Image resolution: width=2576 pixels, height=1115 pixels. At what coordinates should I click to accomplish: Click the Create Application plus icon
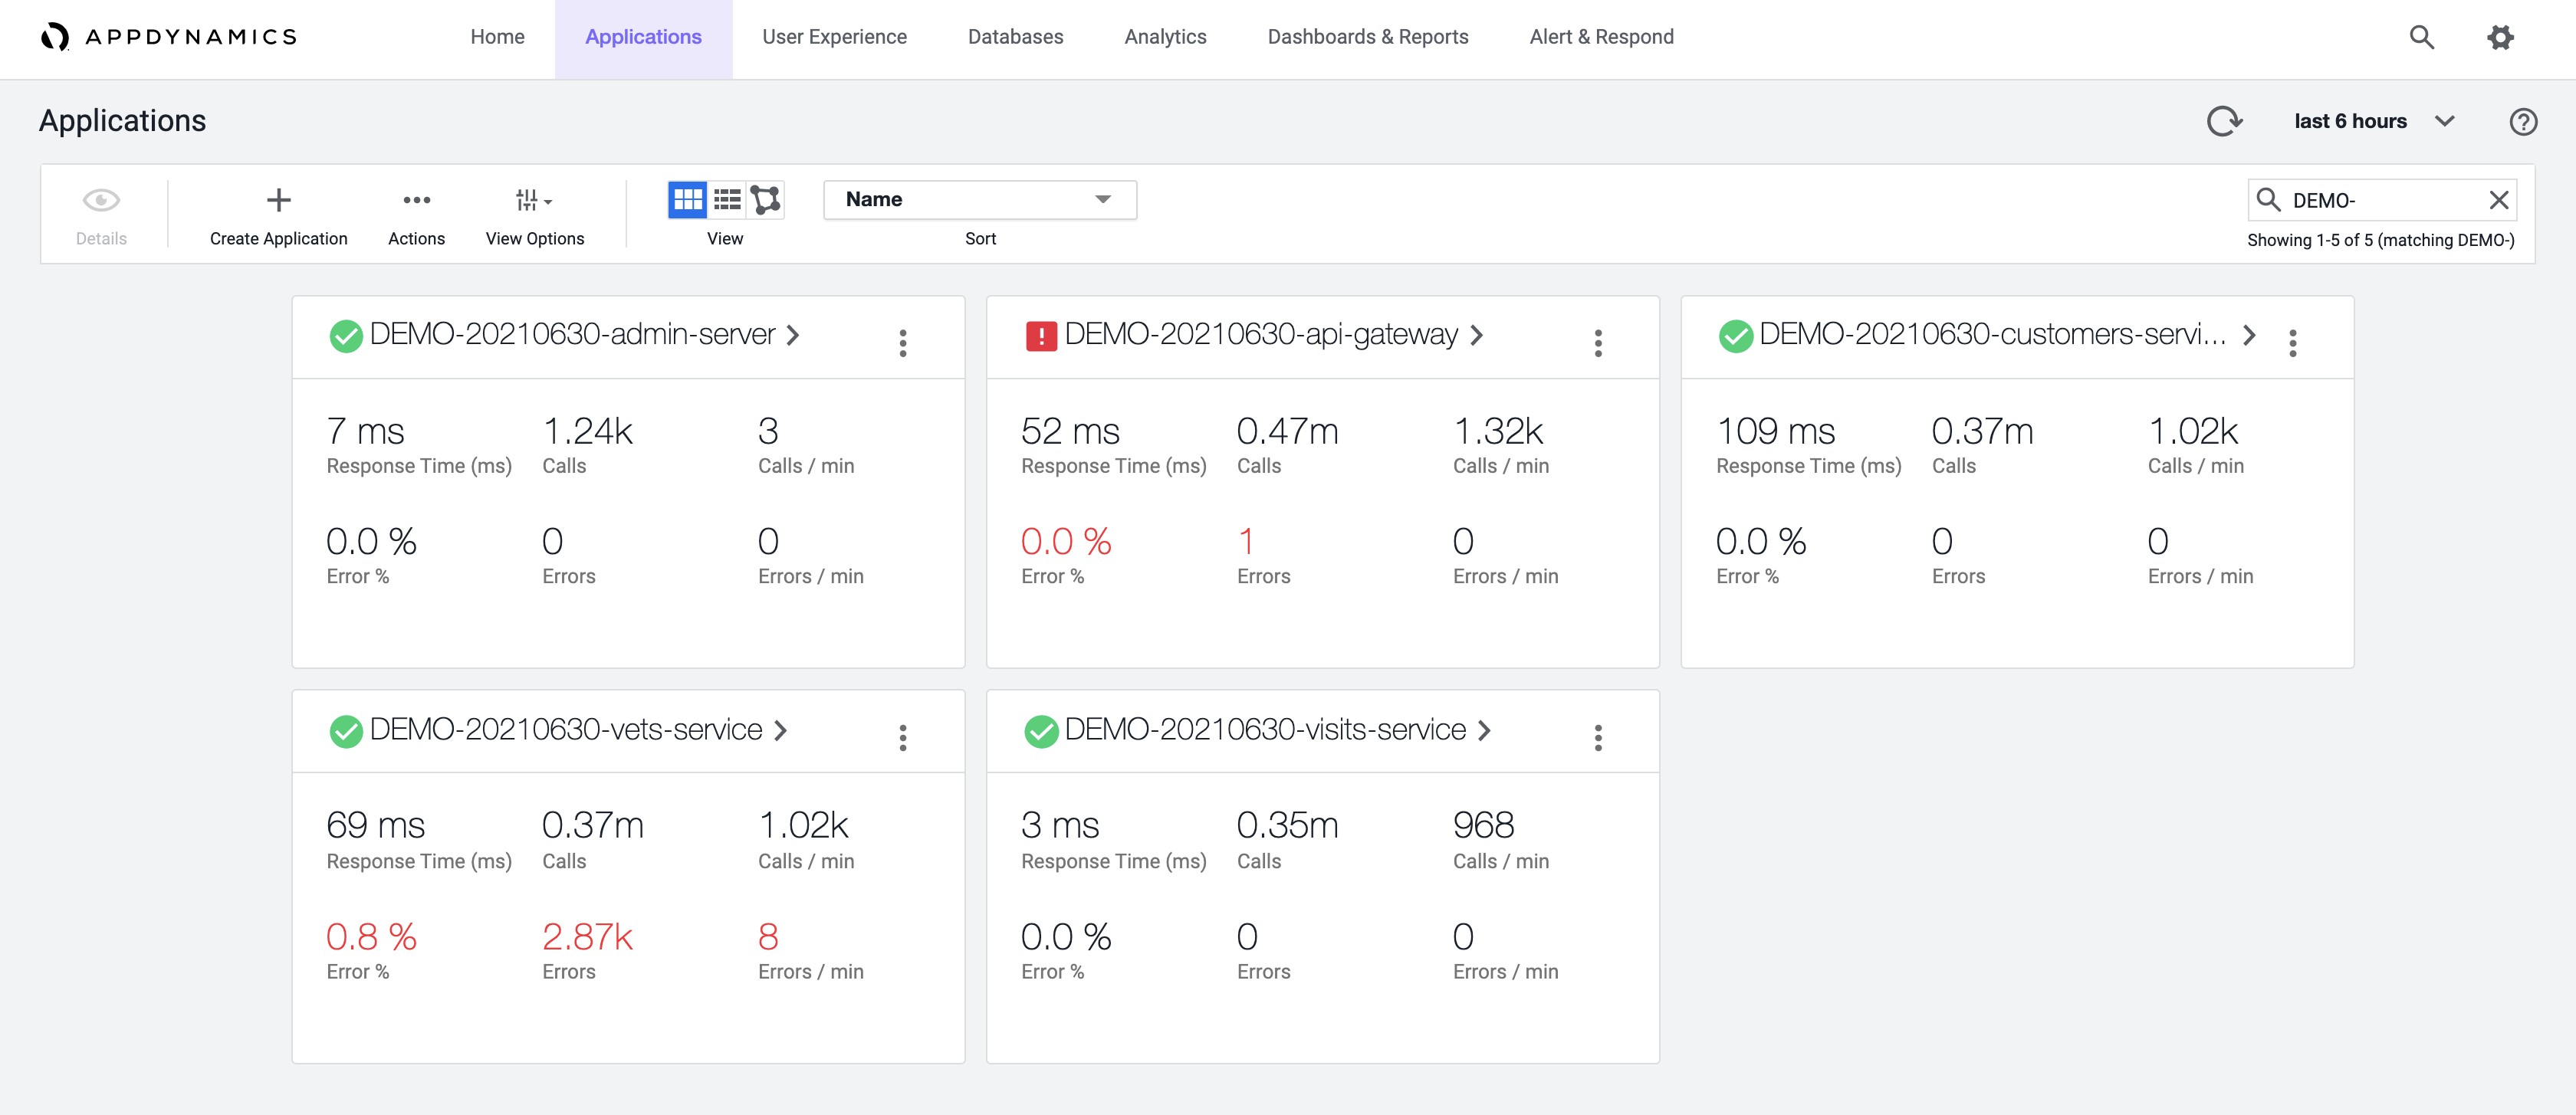coord(278,200)
